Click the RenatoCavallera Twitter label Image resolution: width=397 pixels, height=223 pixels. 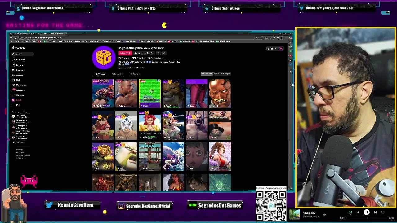pos(73,205)
